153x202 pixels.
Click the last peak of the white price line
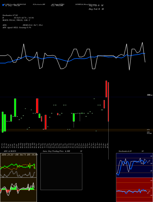(142, 43)
